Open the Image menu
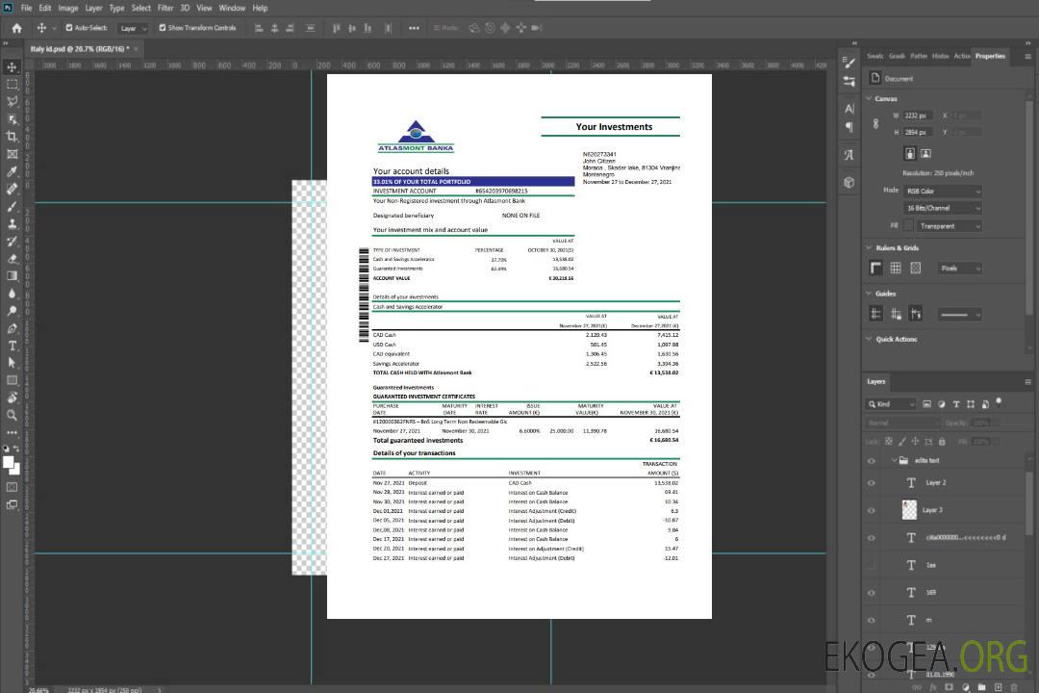Screen dimensions: 1039x693 coord(68,8)
